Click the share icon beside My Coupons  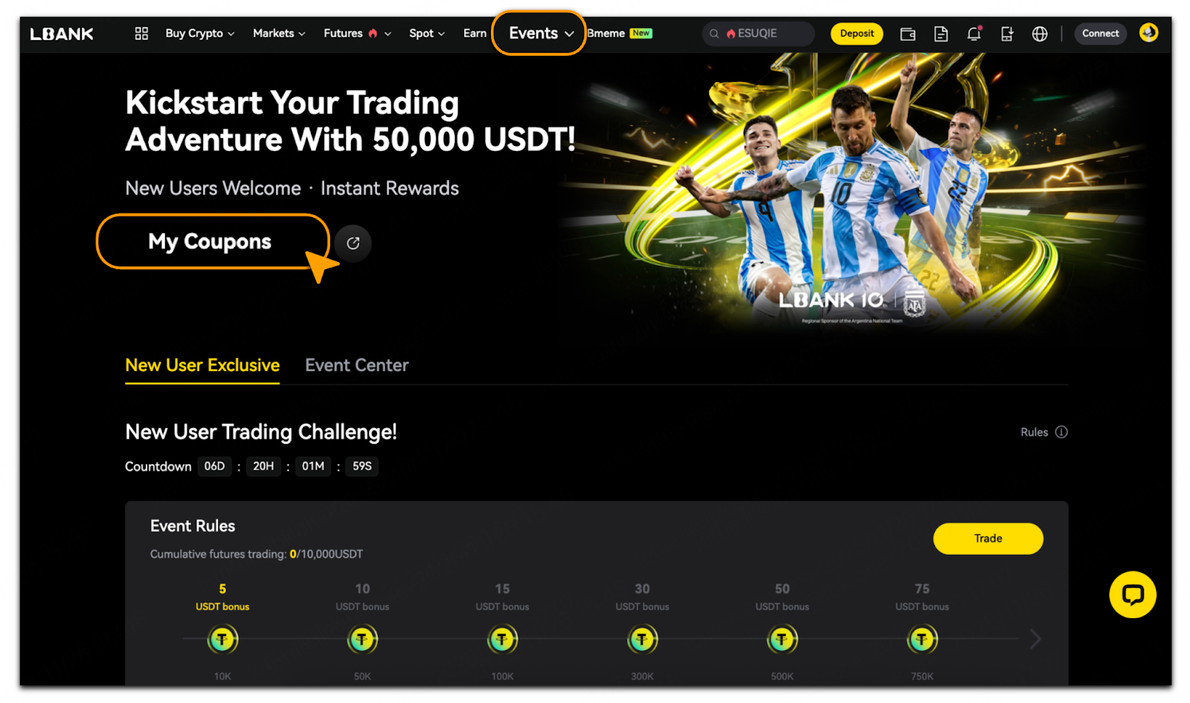[x=353, y=243]
